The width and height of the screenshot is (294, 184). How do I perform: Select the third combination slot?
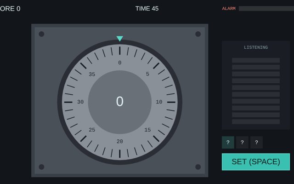pos(256,142)
